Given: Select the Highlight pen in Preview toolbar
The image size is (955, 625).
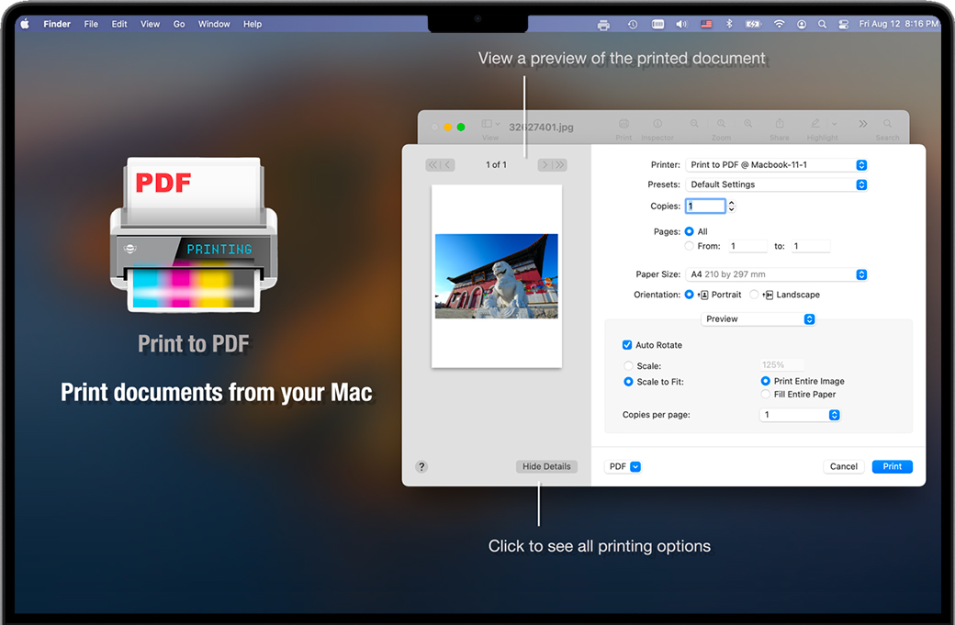Looking at the screenshot, I should pyautogui.click(x=815, y=124).
